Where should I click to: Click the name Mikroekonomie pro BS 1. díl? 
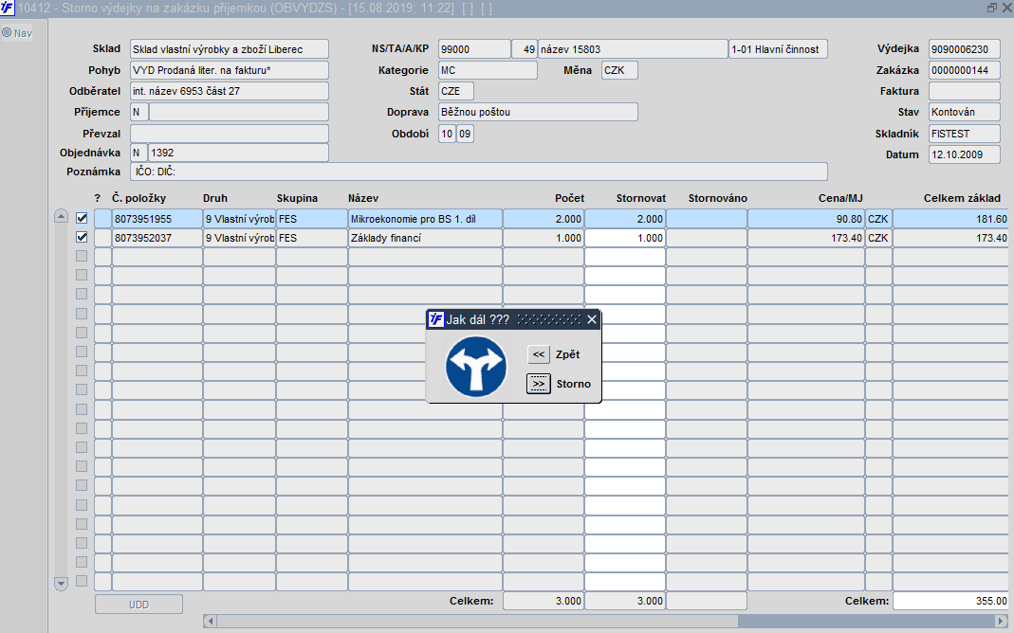coord(425,219)
